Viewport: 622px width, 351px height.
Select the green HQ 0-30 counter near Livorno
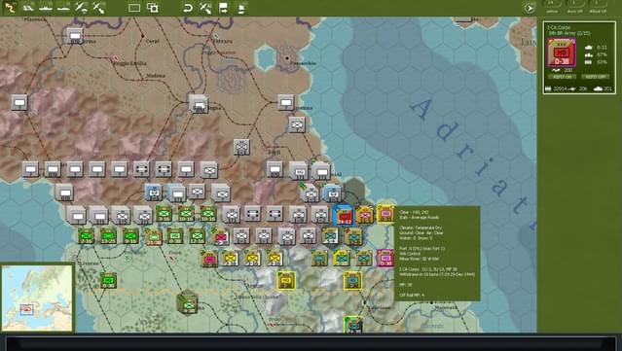tap(108, 280)
